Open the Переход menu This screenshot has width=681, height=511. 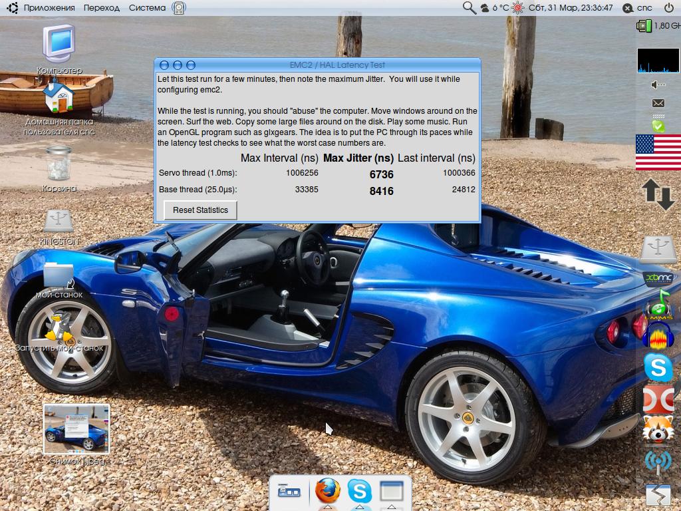click(x=102, y=8)
